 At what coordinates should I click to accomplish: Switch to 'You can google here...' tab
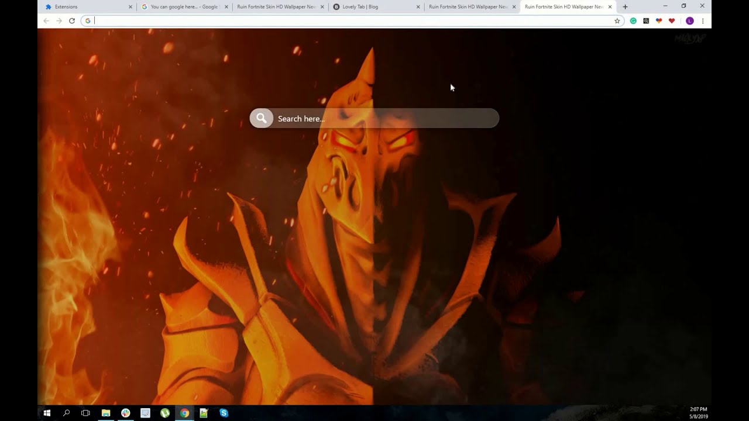point(185,7)
